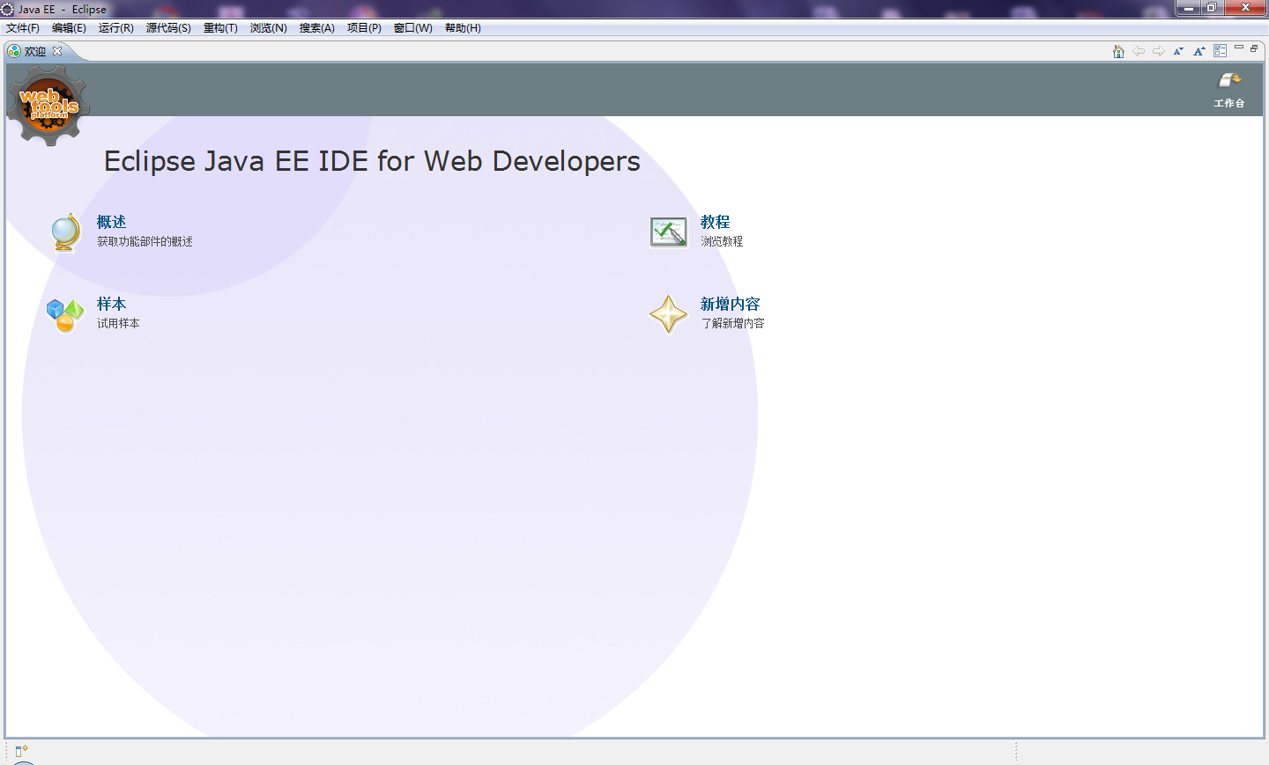Click the globe icon beside 概述

coord(65,232)
